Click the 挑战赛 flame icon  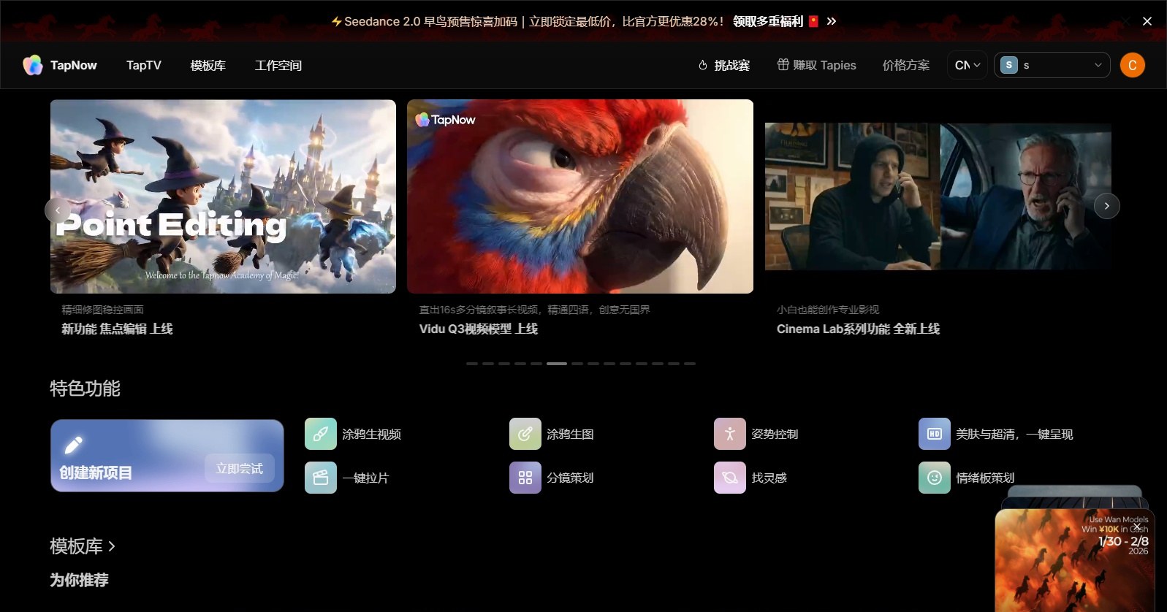703,65
